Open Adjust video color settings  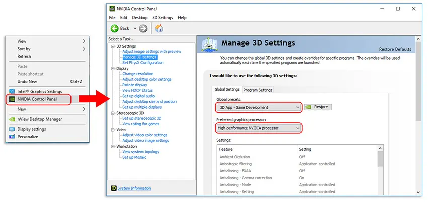pyautogui.click(x=145, y=135)
